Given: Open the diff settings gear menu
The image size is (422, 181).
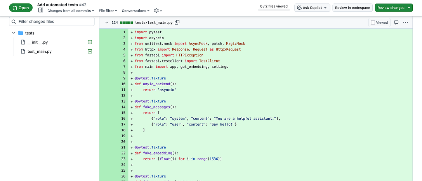Looking at the screenshot, I should pos(158,11).
